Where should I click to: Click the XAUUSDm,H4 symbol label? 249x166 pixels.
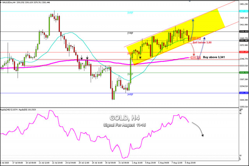click(x=9, y=3)
